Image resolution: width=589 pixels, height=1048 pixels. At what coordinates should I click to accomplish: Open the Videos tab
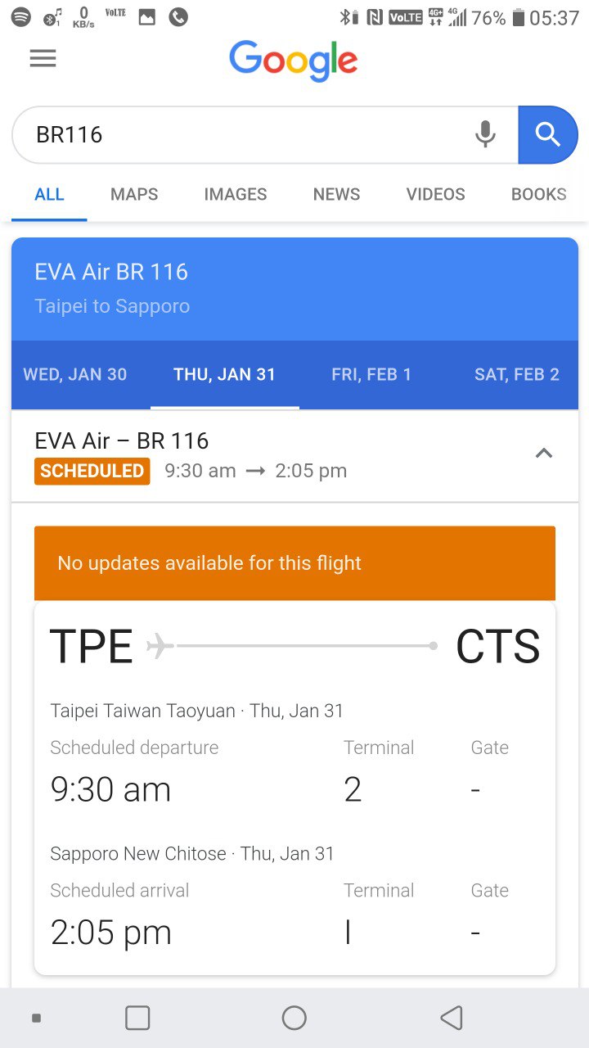[435, 194]
